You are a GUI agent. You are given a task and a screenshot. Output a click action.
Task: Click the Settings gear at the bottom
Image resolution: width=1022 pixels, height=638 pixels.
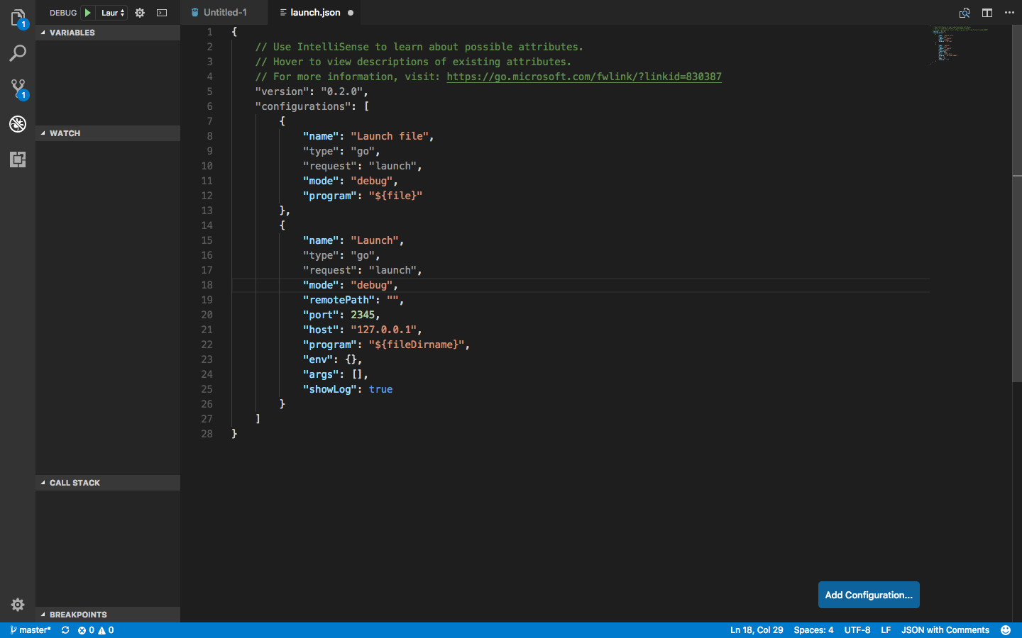[18, 604]
